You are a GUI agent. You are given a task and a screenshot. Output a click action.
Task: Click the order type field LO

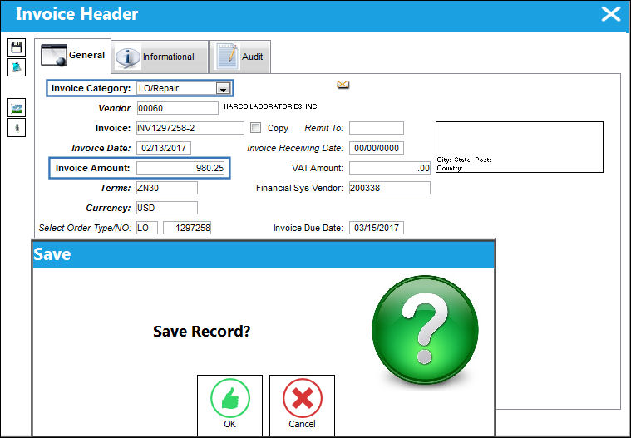147,228
